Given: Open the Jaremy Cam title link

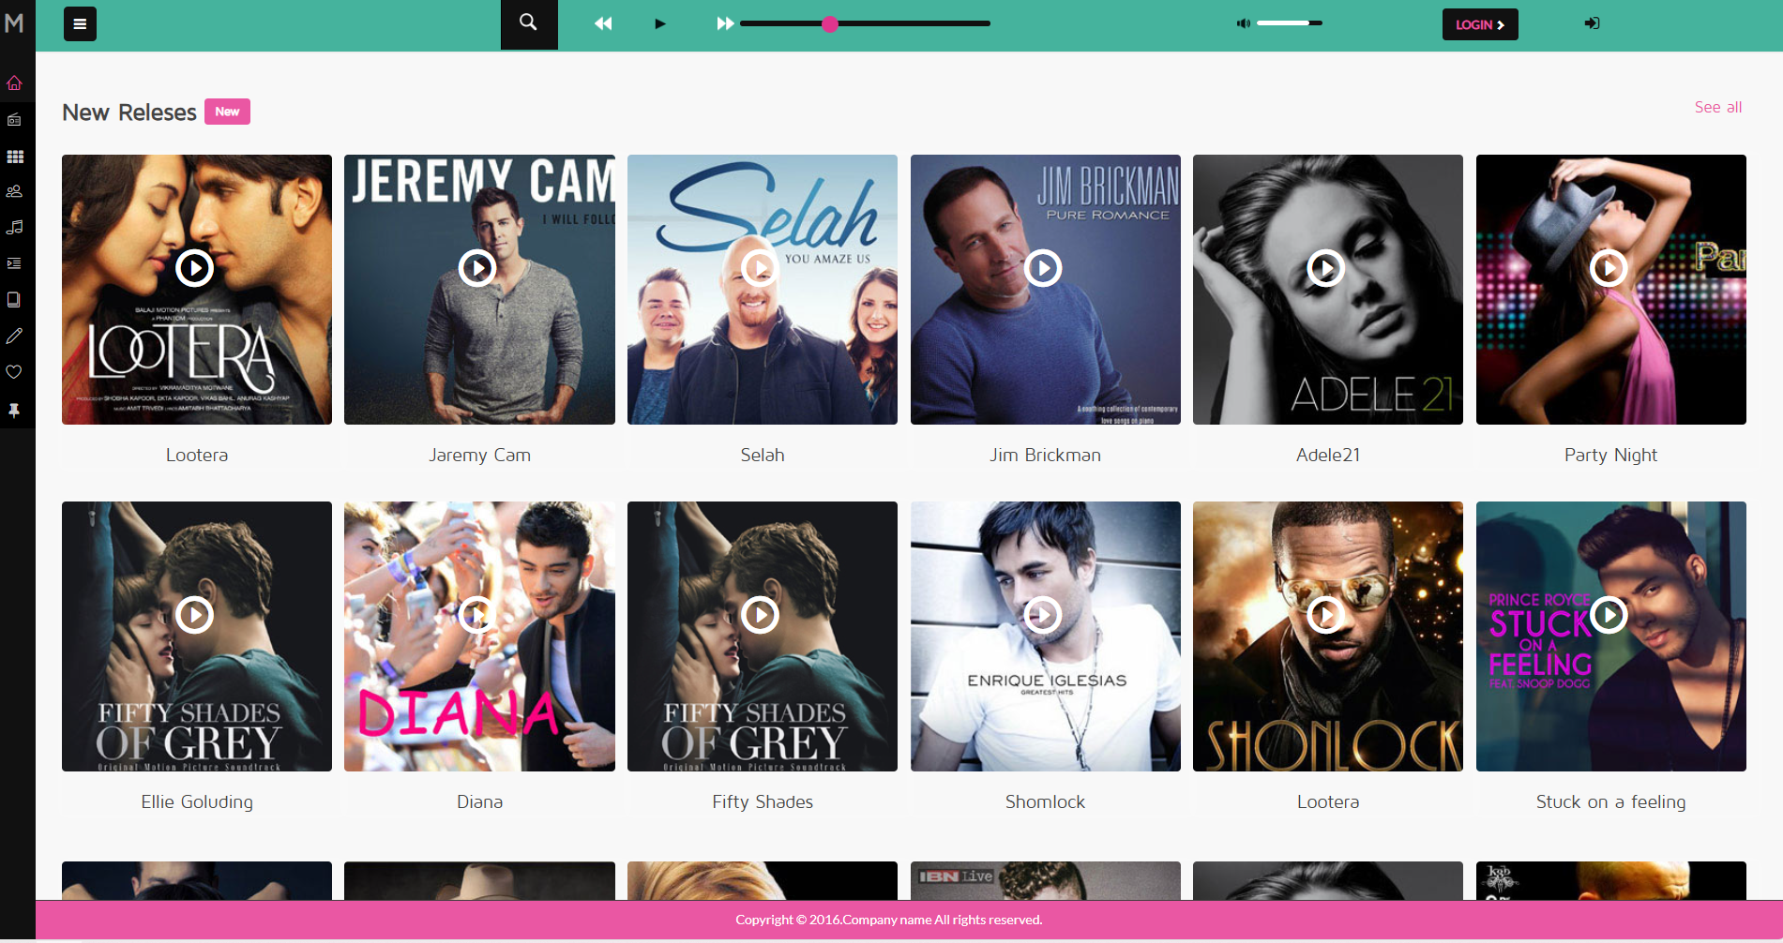Looking at the screenshot, I should [x=479, y=455].
